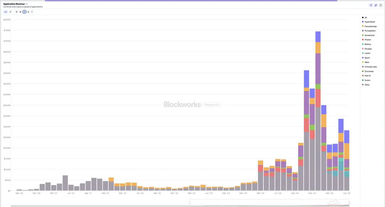Viewport: 385px width, 207px height.
Task: Toggle Believe series in legend
Action: point(366,44)
